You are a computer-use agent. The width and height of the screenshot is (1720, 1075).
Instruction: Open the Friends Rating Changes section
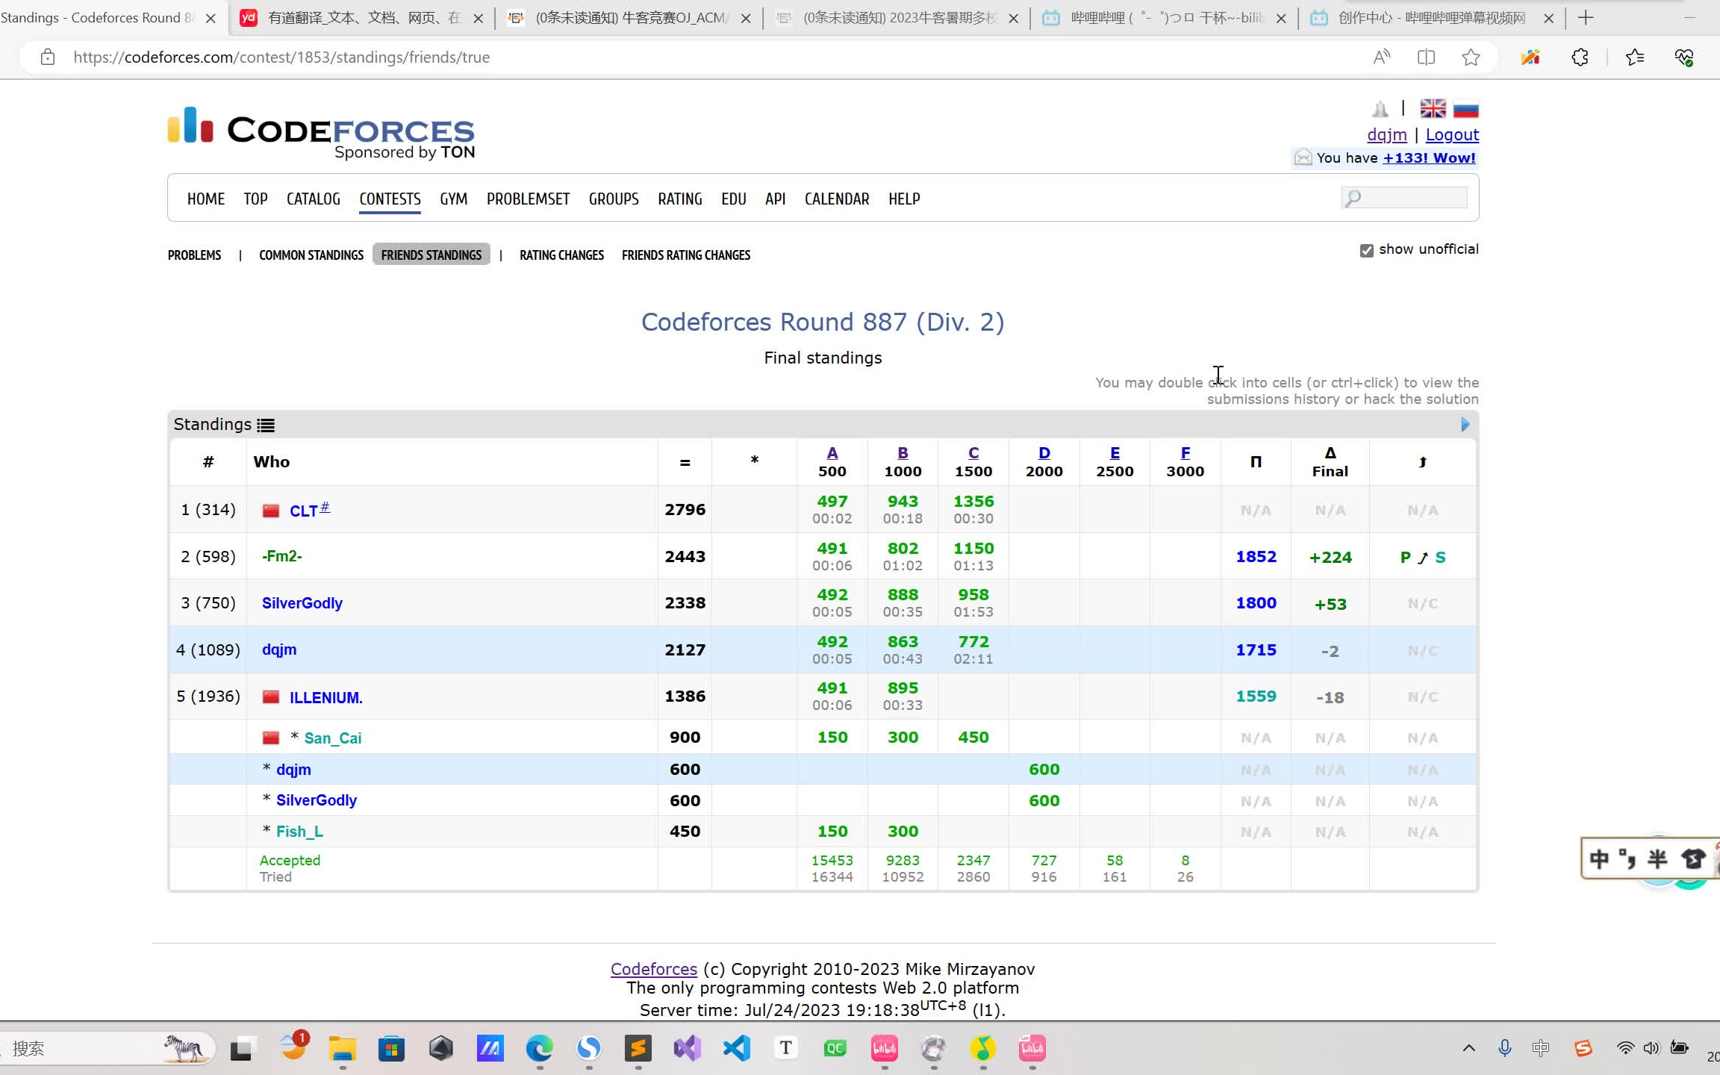click(686, 254)
